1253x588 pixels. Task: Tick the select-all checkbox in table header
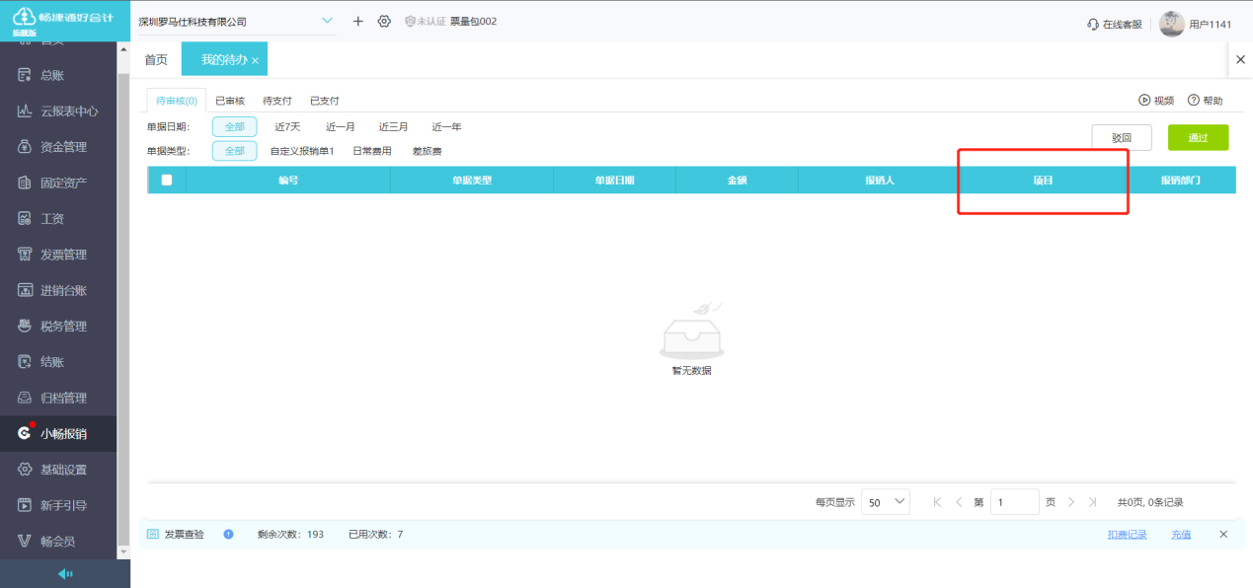point(167,181)
